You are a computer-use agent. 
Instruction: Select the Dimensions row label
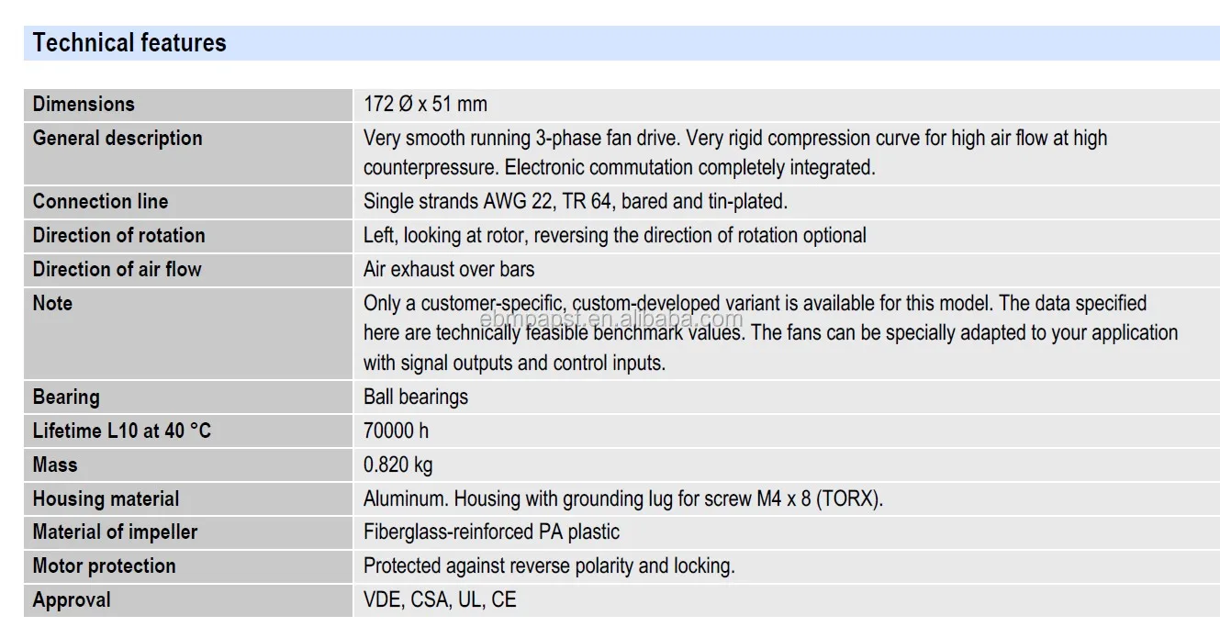pos(84,104)
